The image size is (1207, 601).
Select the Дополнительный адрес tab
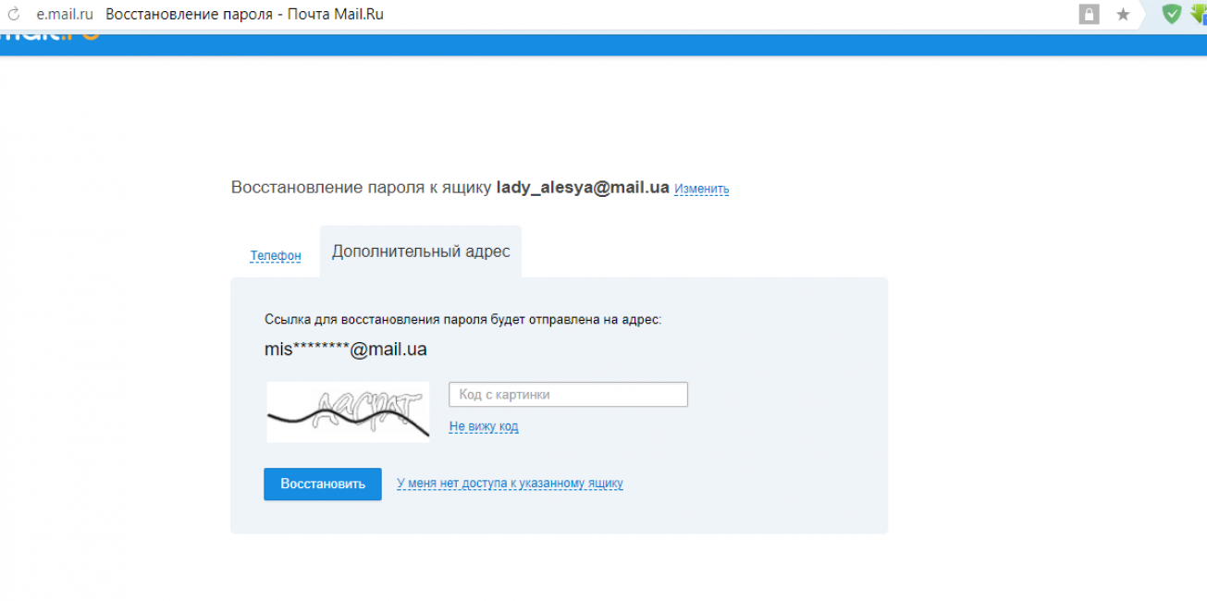(421, 251)
